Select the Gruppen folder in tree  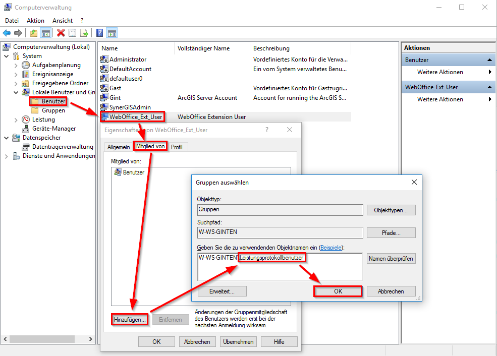(x=48, y=110)
